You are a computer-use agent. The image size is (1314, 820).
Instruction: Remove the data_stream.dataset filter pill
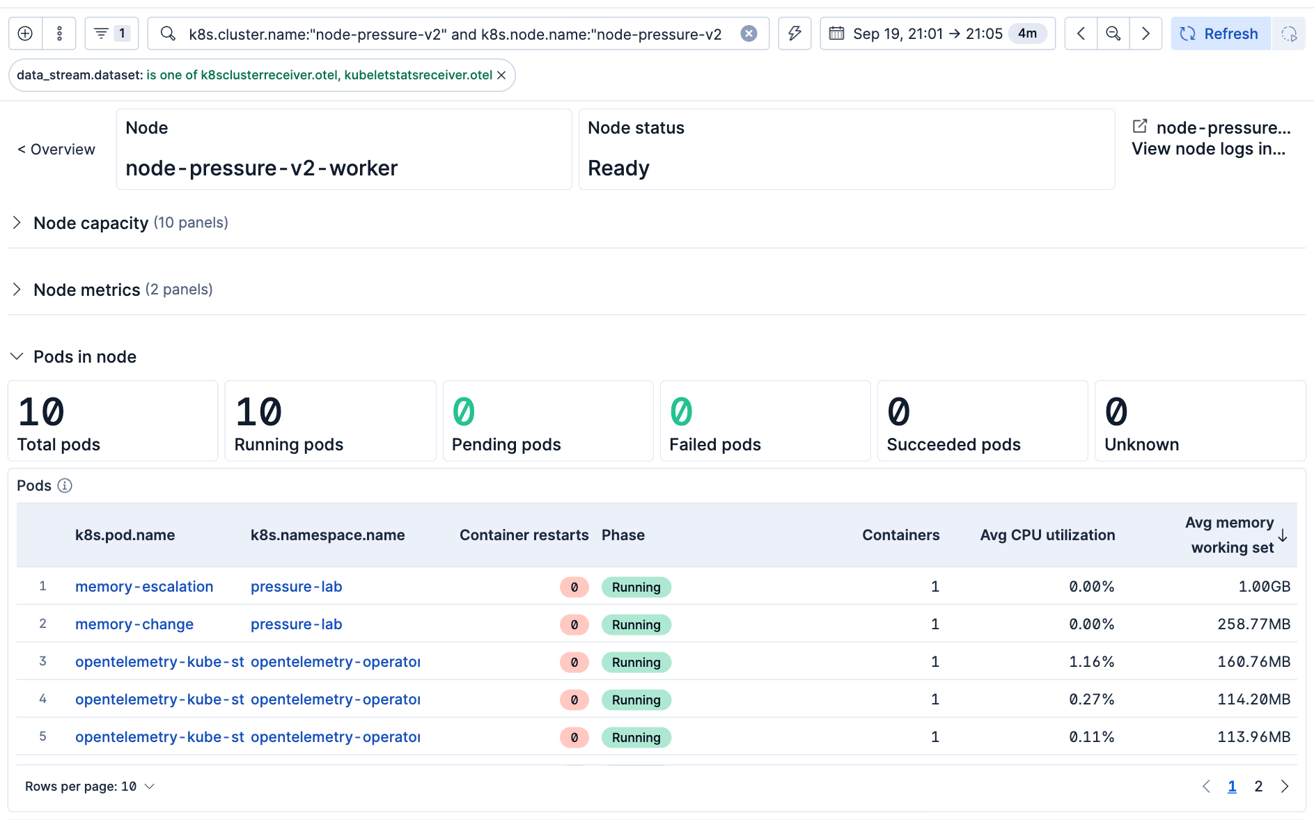[501, 75]
